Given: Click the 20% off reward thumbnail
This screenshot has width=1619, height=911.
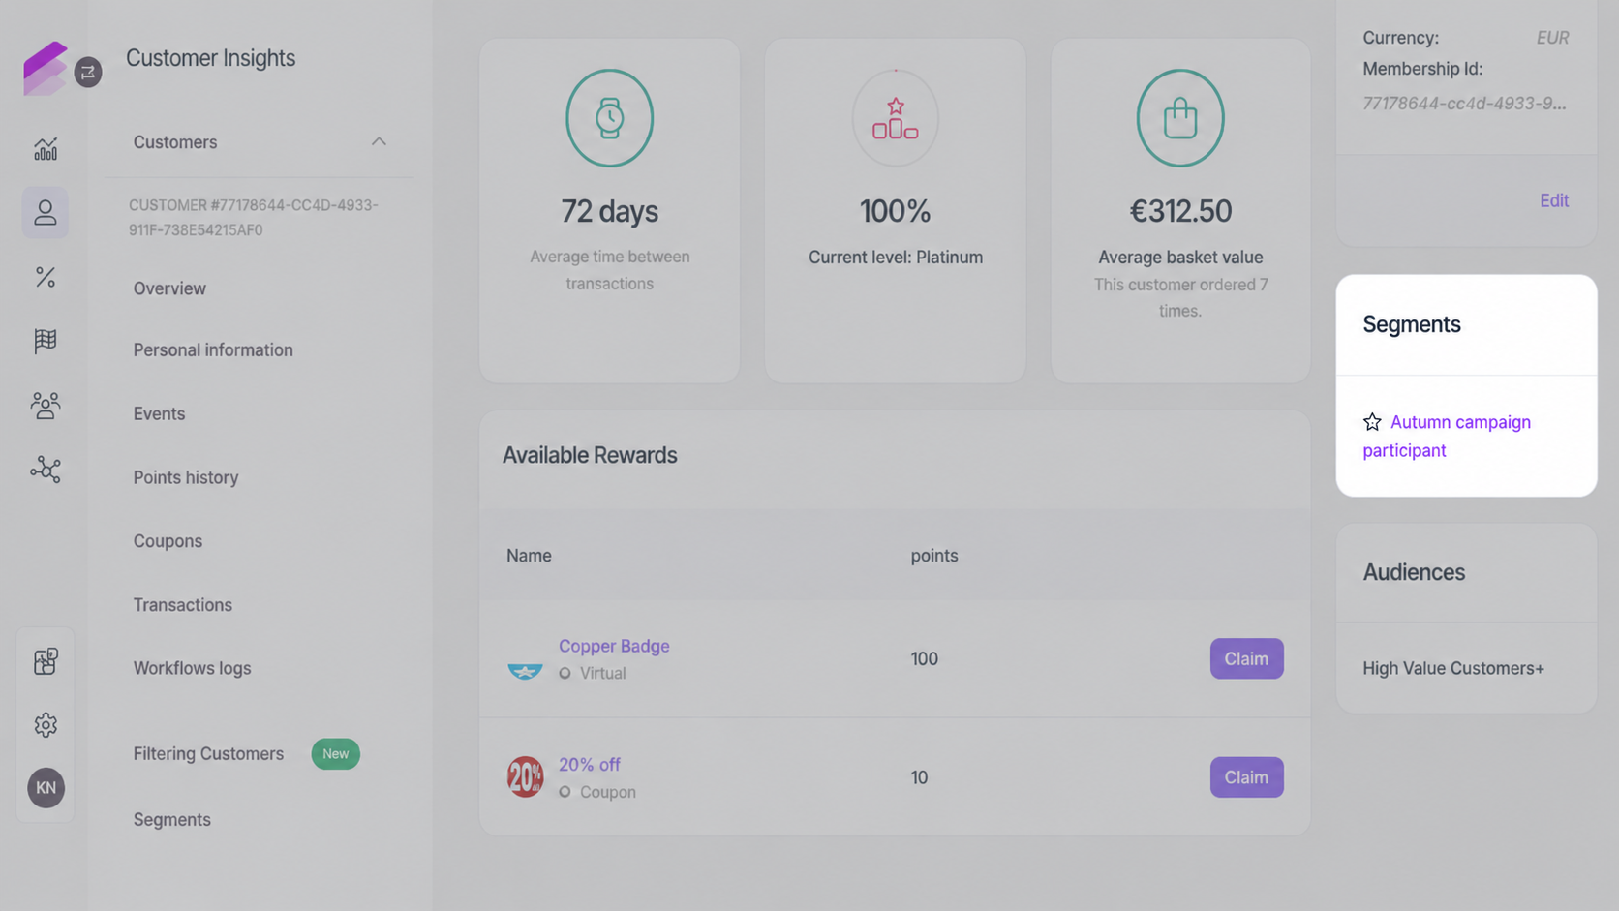Looking at the screenshot, I should 525,776.
